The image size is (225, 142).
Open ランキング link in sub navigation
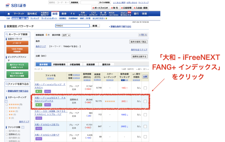click(x=35, y=18)
